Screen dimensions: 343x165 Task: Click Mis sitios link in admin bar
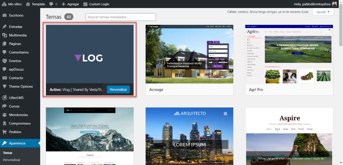(x=15, y=4)
